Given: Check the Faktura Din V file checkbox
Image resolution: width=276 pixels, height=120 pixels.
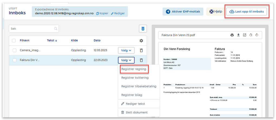Looking at the screenshot, I should (x=15, y=60).
